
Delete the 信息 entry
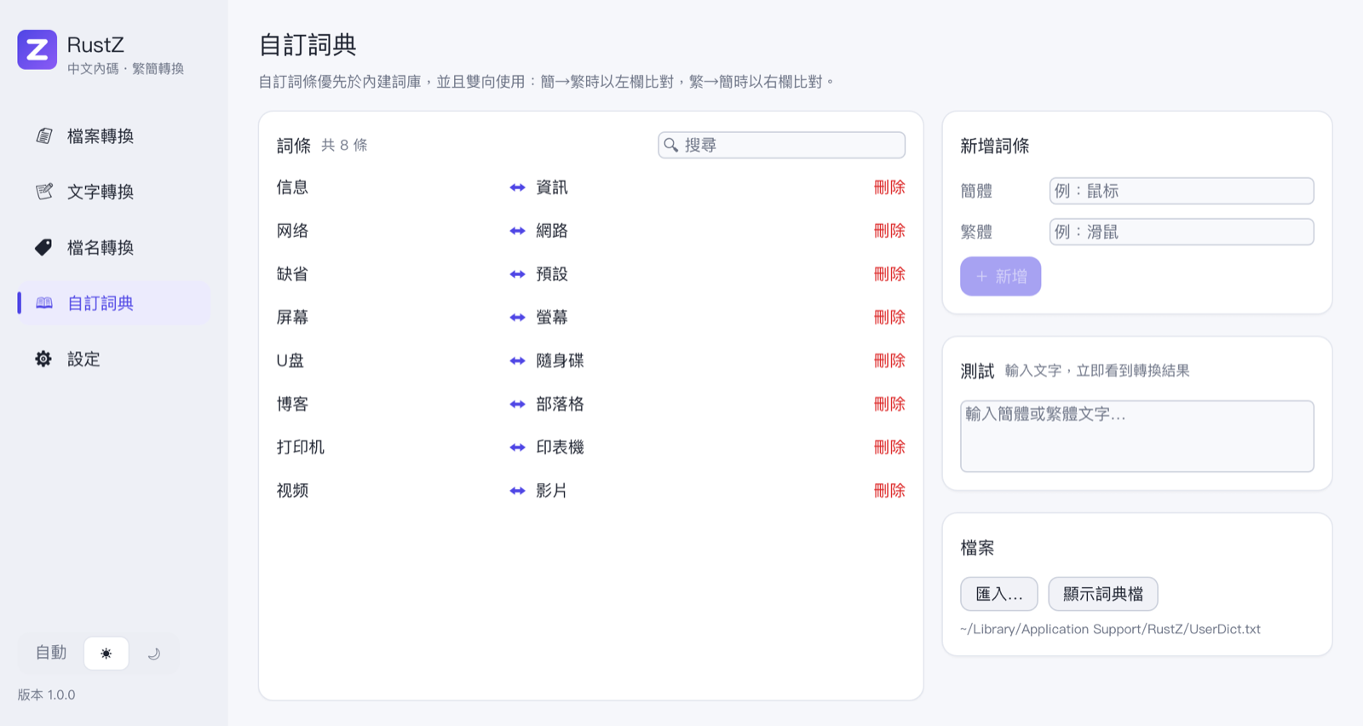click(x=889, y=187)
